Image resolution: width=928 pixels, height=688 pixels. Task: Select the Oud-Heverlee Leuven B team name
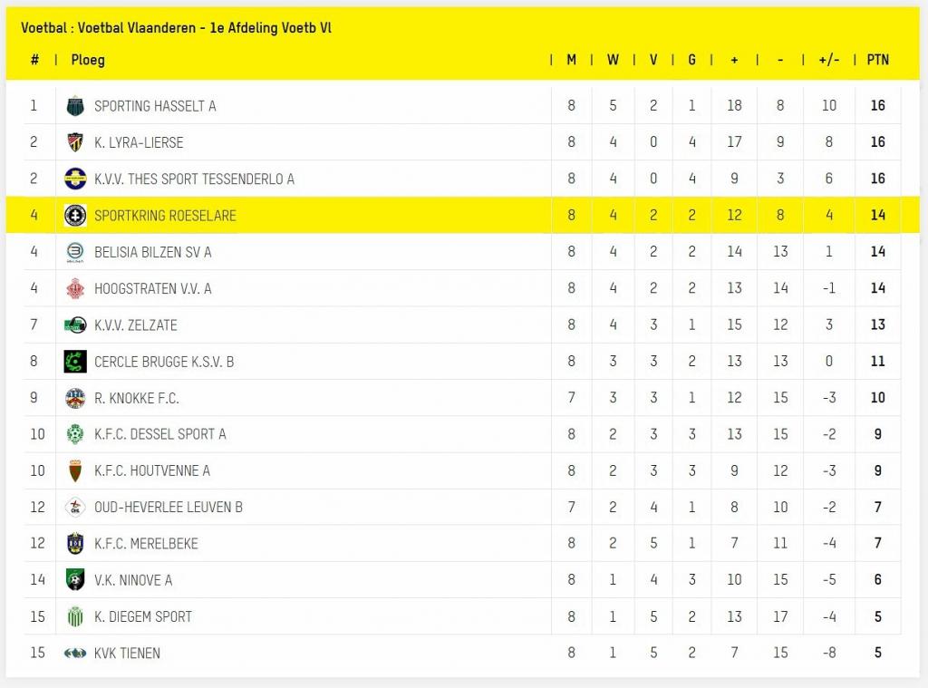coord(168,508)
